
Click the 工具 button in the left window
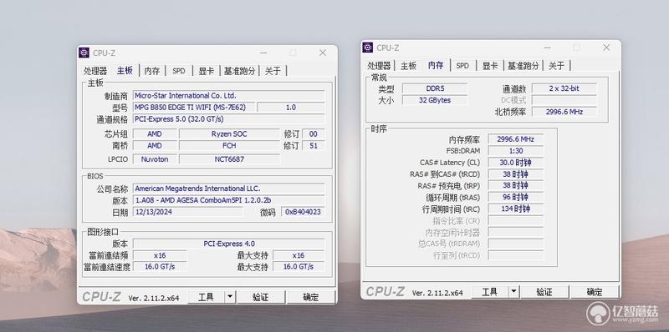point(207,297)
